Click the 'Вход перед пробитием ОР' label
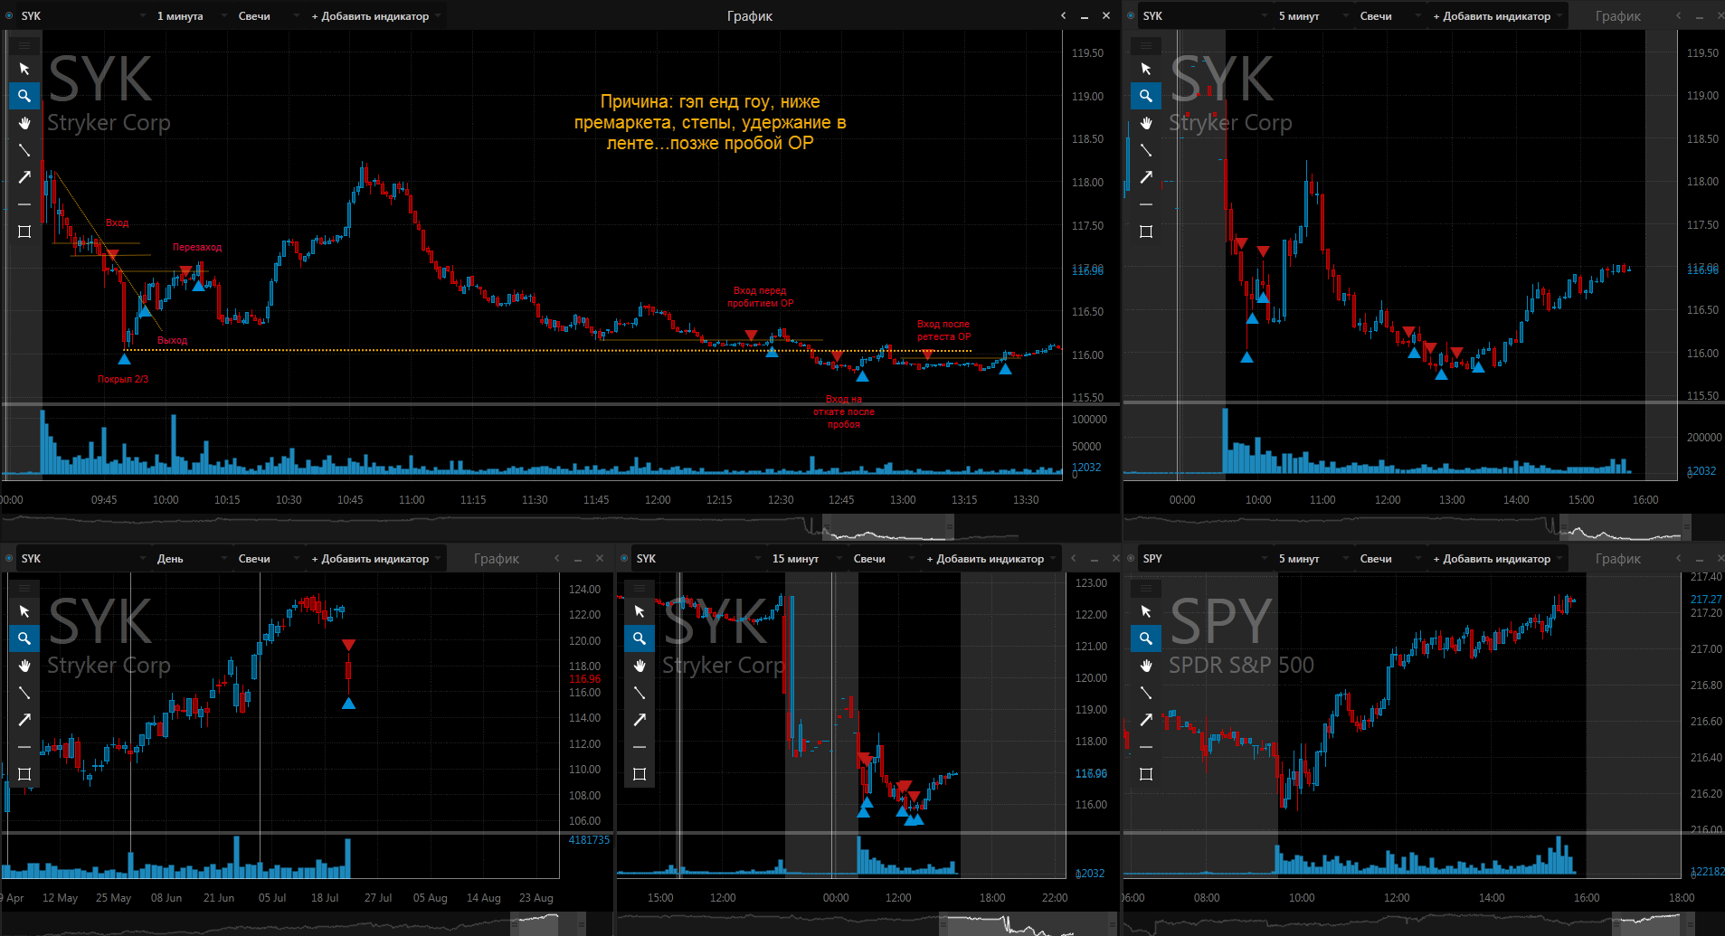 point(761,297)
